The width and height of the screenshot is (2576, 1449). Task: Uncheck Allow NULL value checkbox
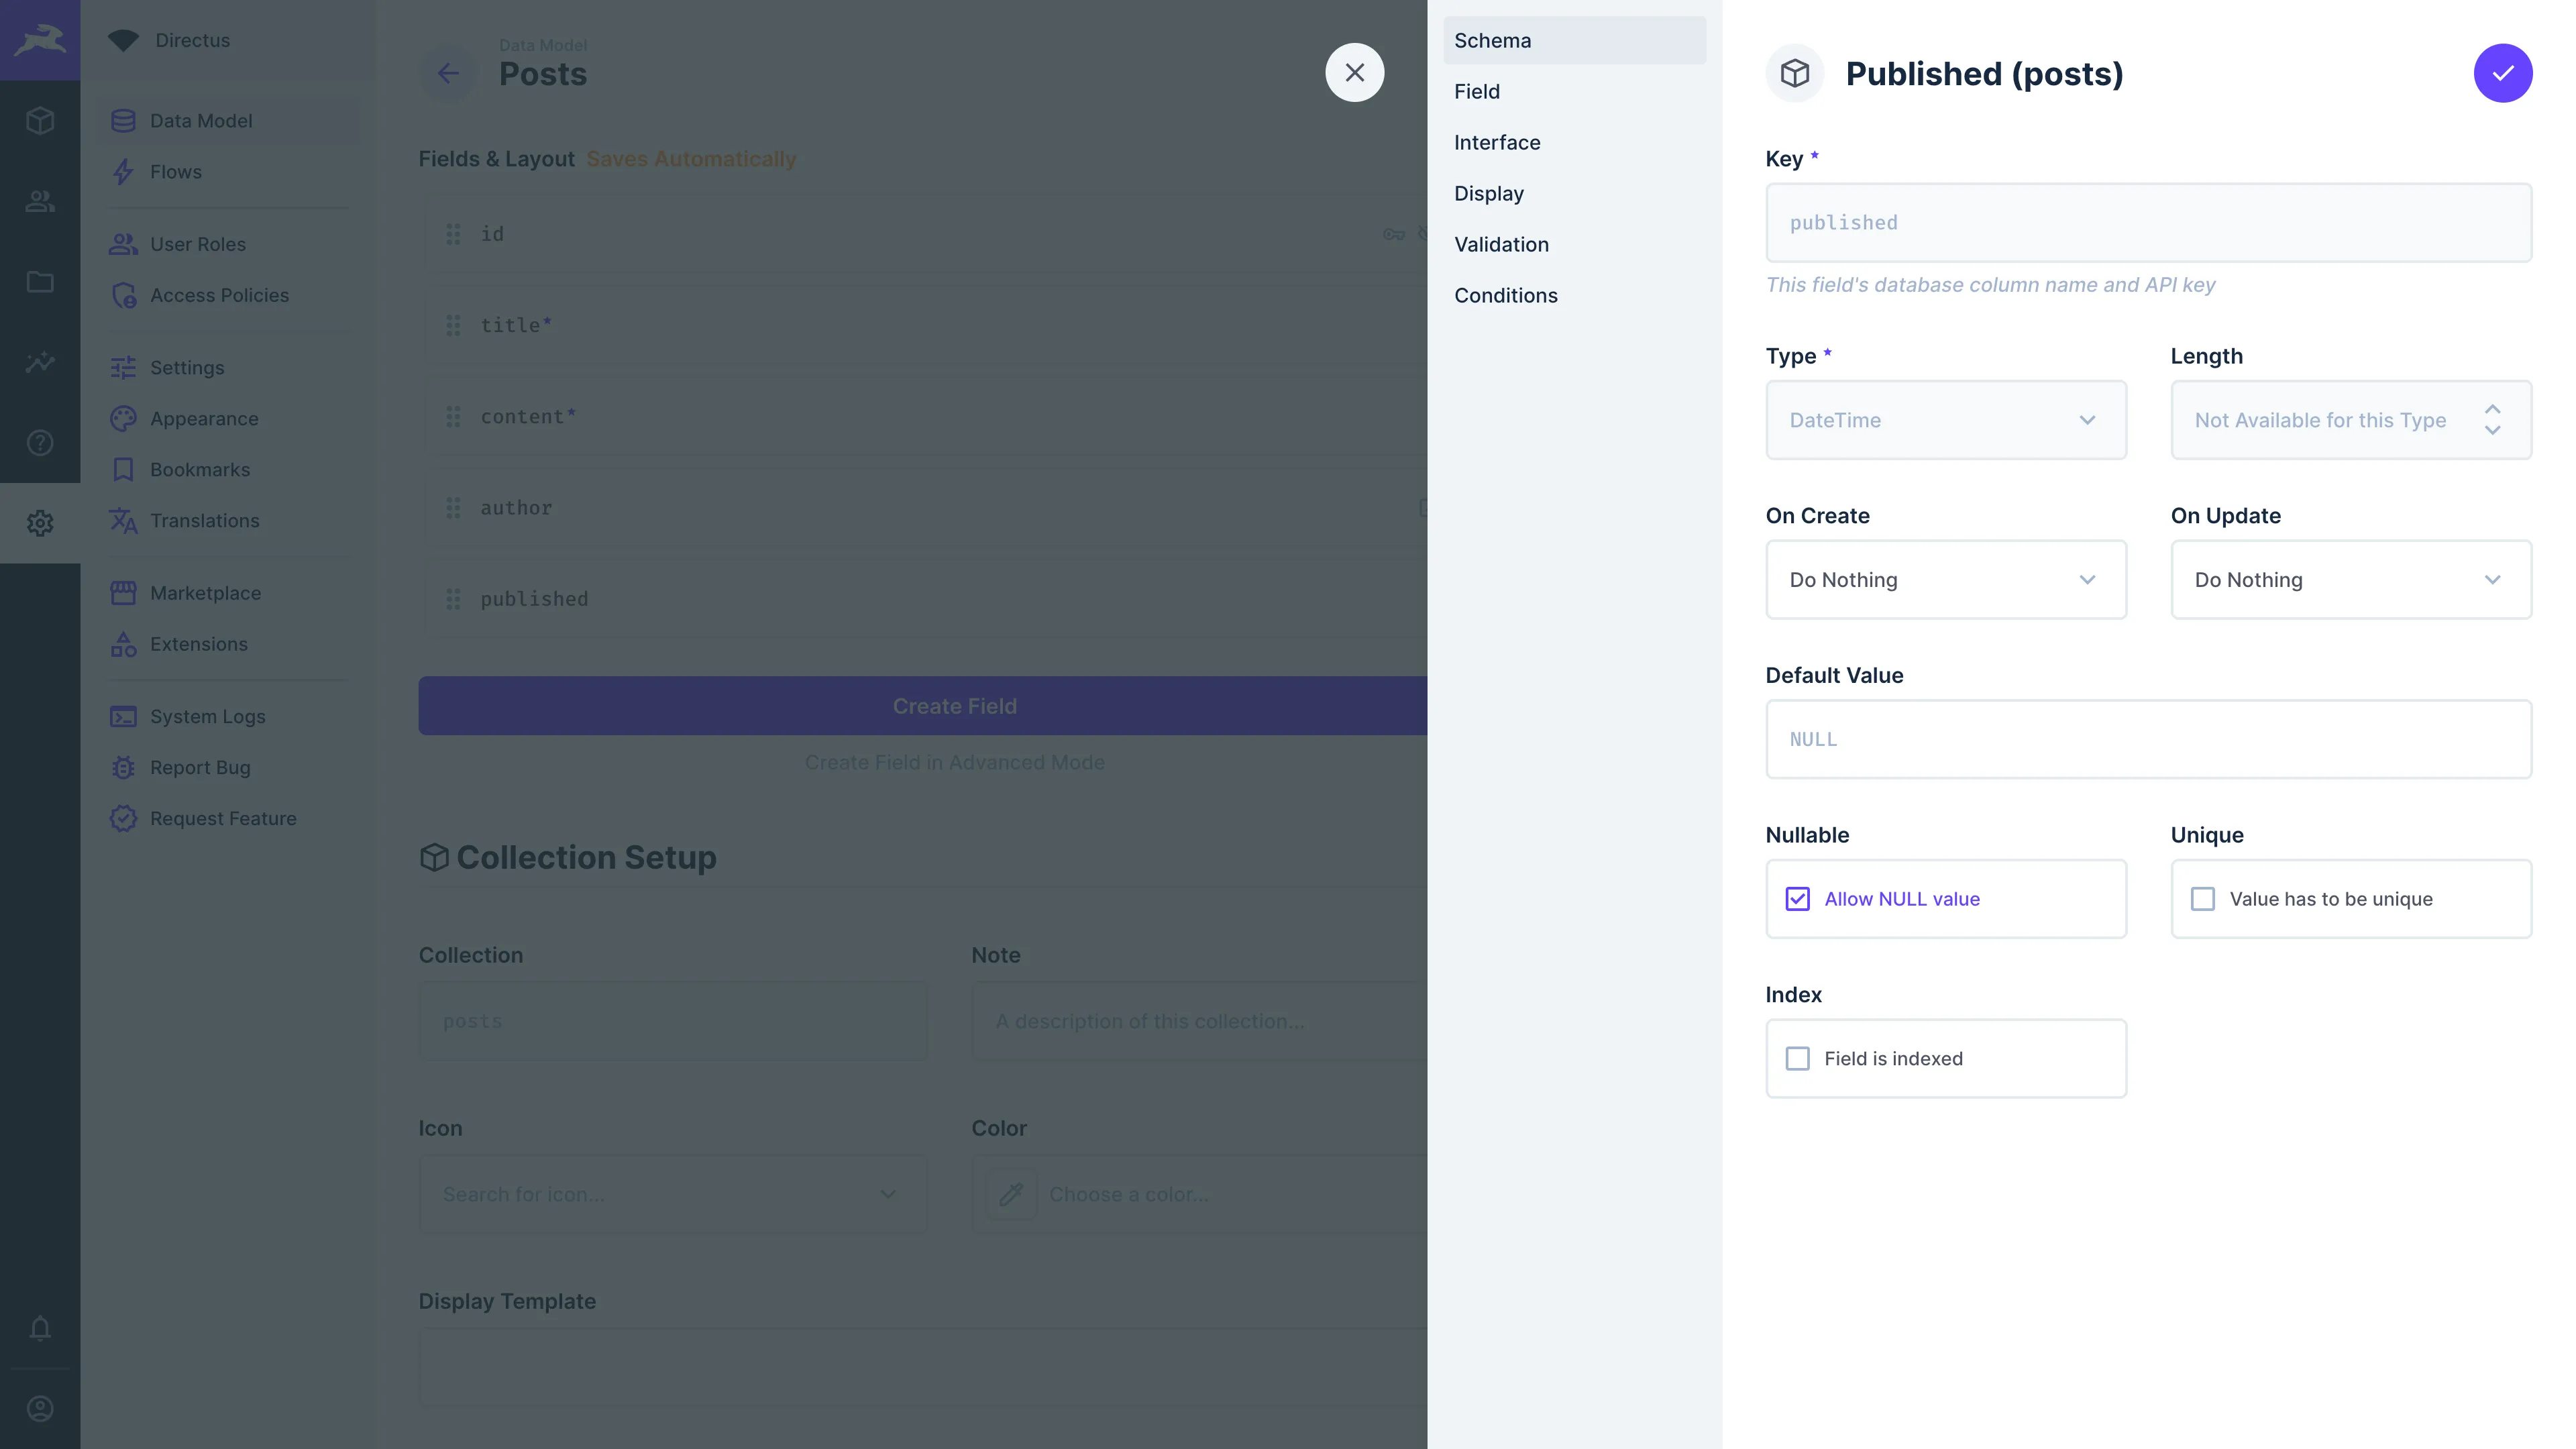(x=1797, y=899)
